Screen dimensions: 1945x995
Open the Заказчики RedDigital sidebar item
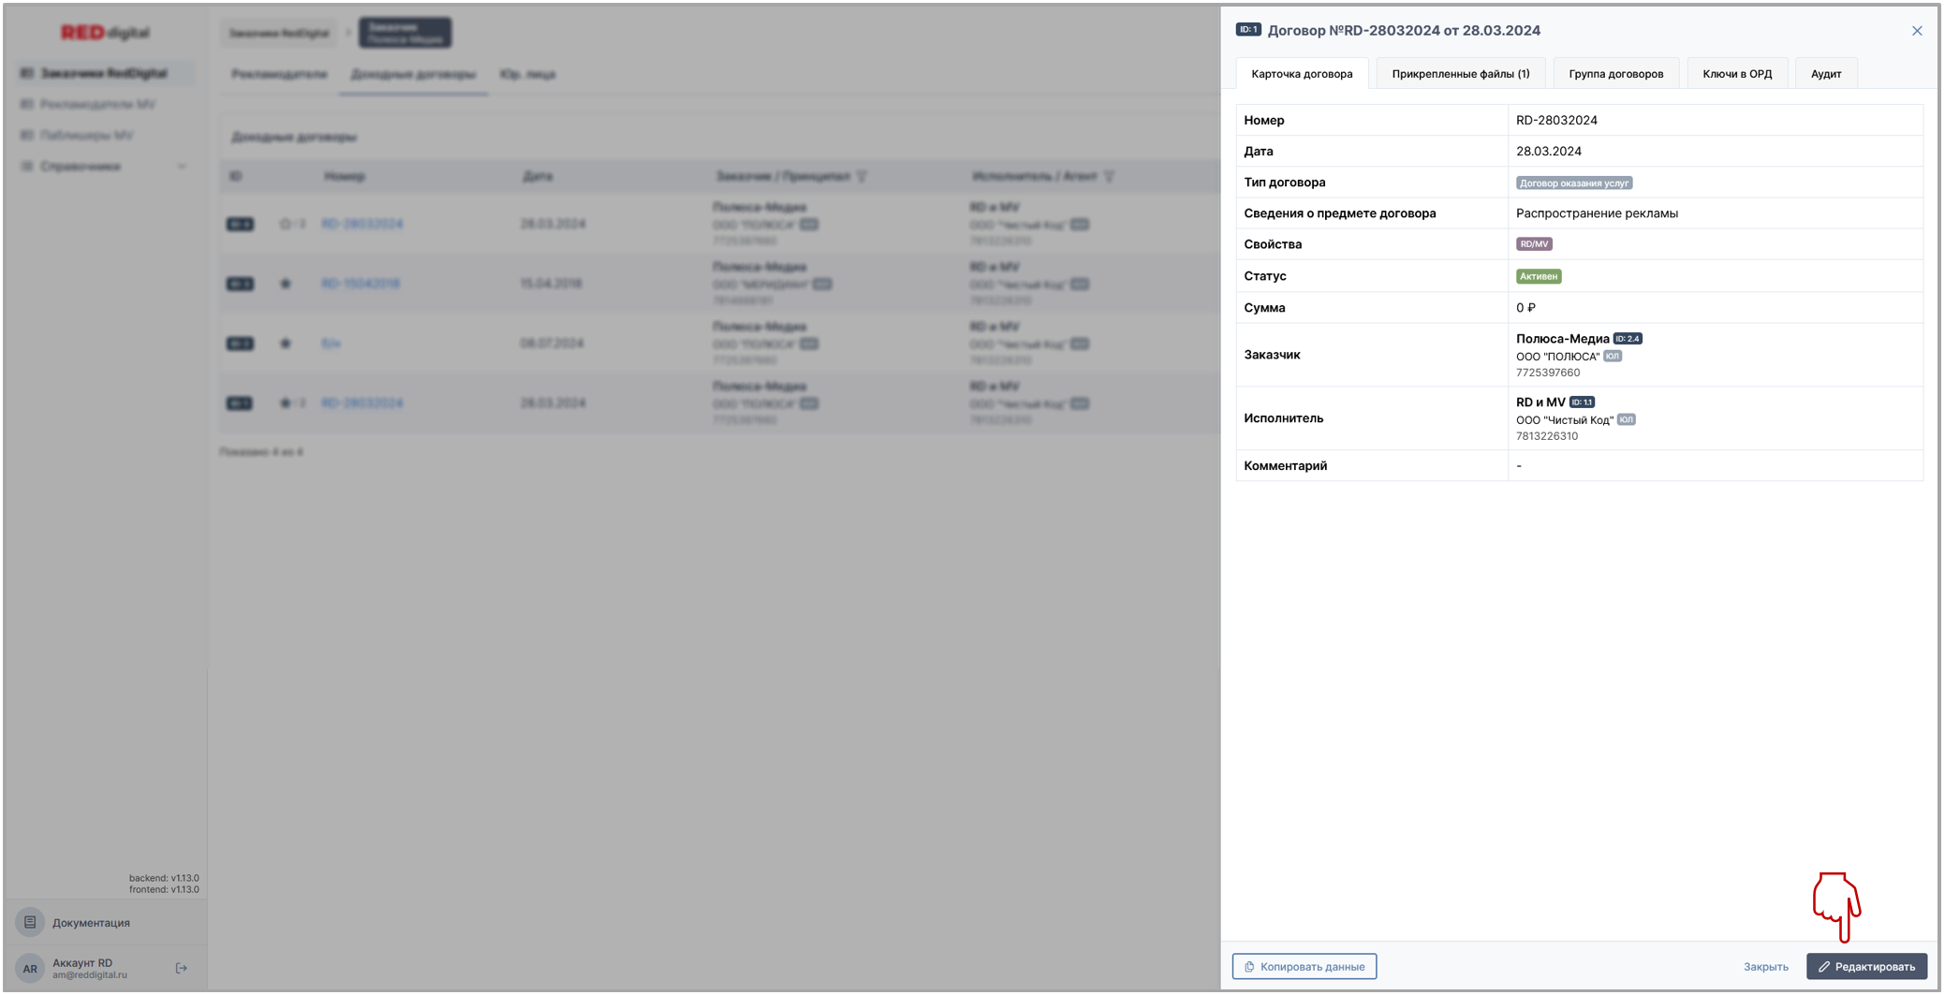(x=103, y=73)
